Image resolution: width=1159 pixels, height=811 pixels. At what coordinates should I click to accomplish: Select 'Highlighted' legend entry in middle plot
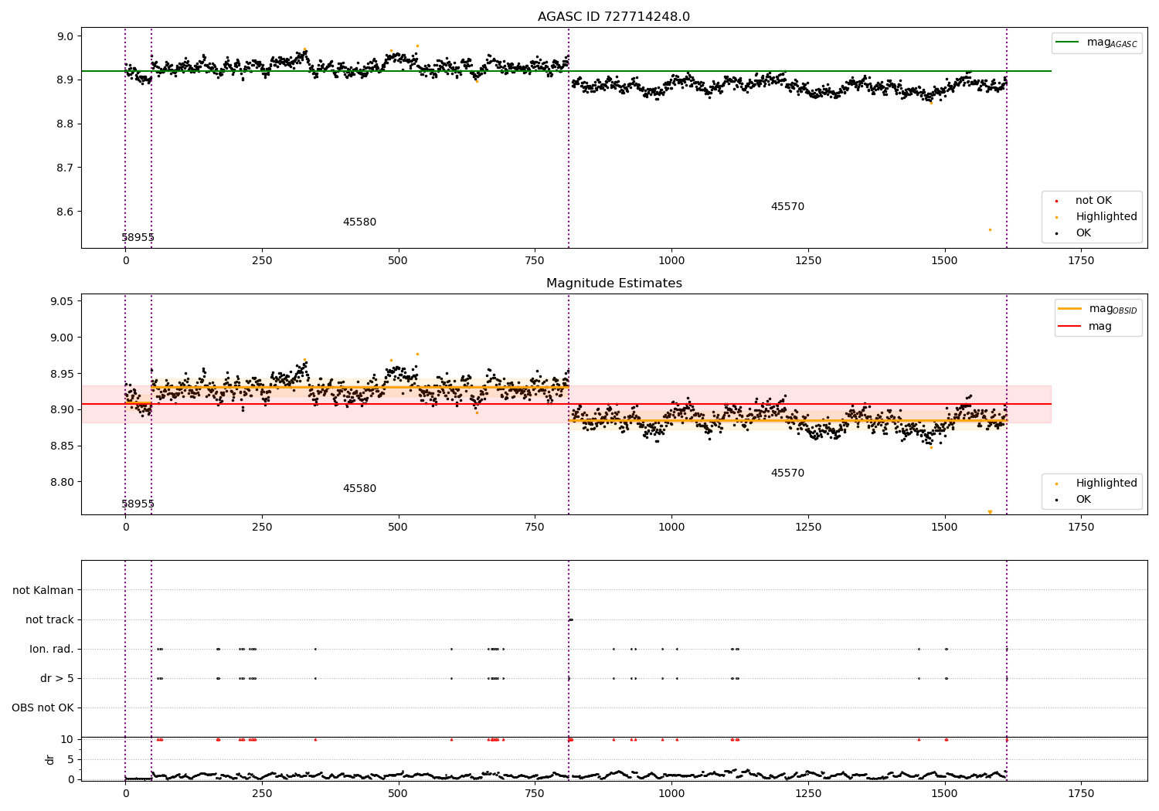pyautogui.click(x=1106, y=484)
